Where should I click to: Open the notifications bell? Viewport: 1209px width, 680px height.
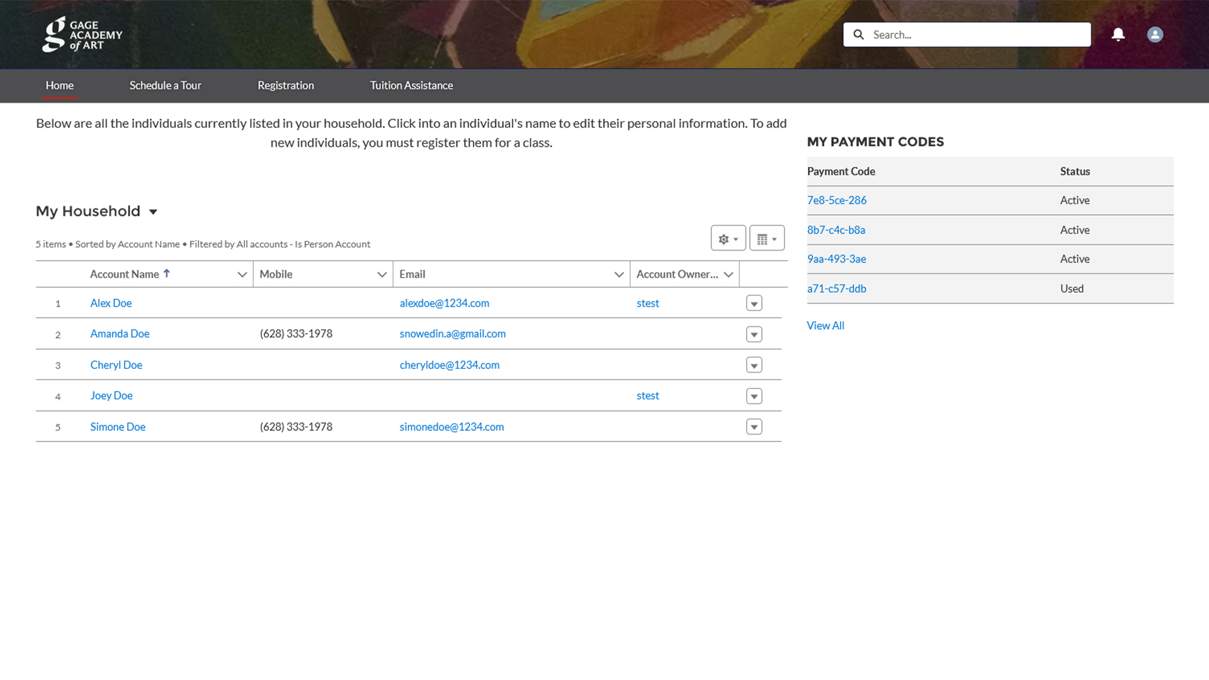pyautogui.click(x=1118, y=35)
